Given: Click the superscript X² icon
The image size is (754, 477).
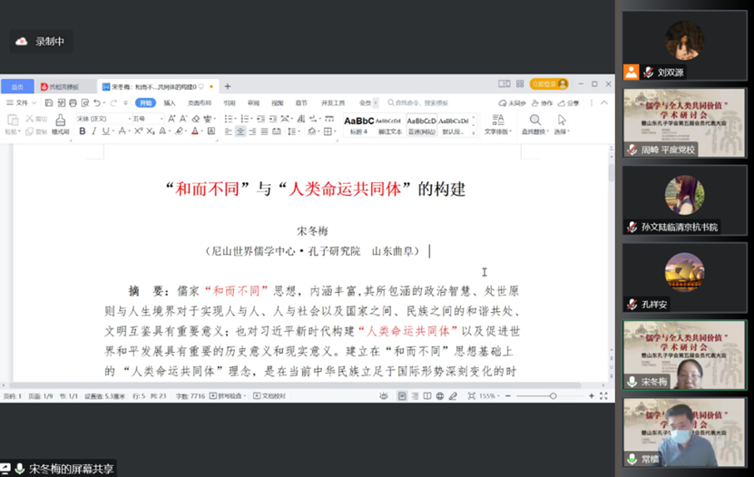Looking at the screenshot, I should (x=138, y=131).
